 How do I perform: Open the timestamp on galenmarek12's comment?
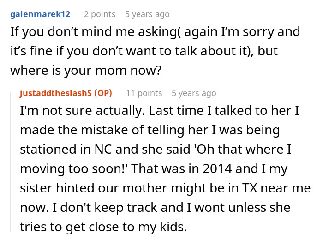[147, 14]
